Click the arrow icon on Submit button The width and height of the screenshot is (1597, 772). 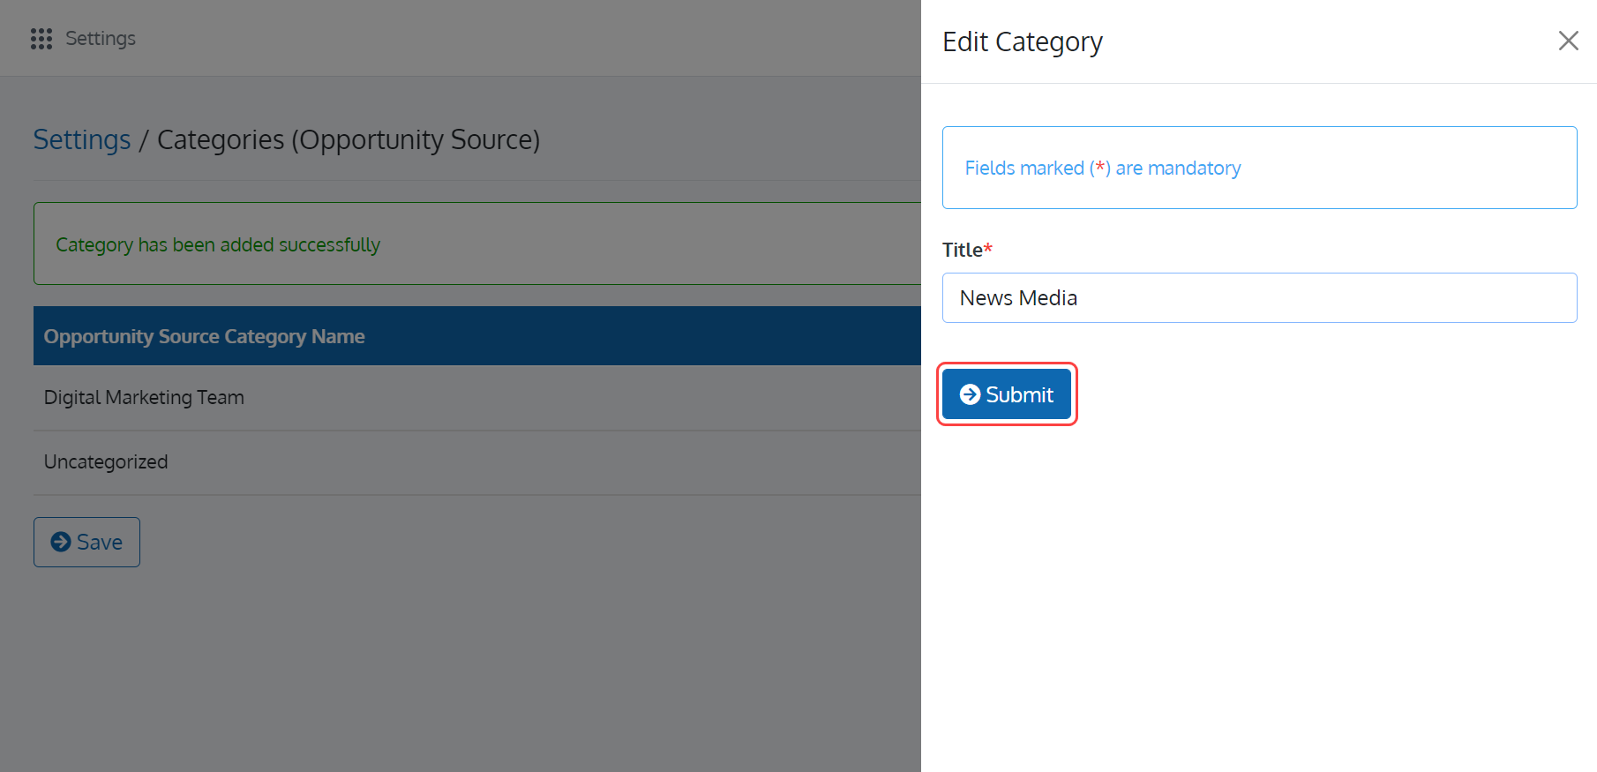970,394
